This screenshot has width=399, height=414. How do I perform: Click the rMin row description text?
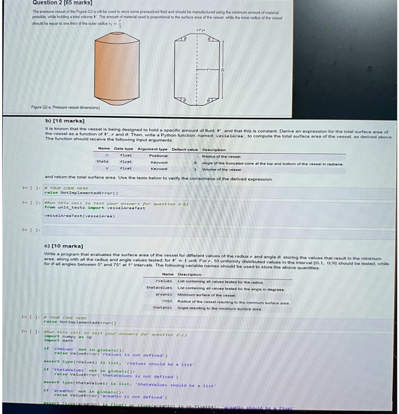pos(233,302)
